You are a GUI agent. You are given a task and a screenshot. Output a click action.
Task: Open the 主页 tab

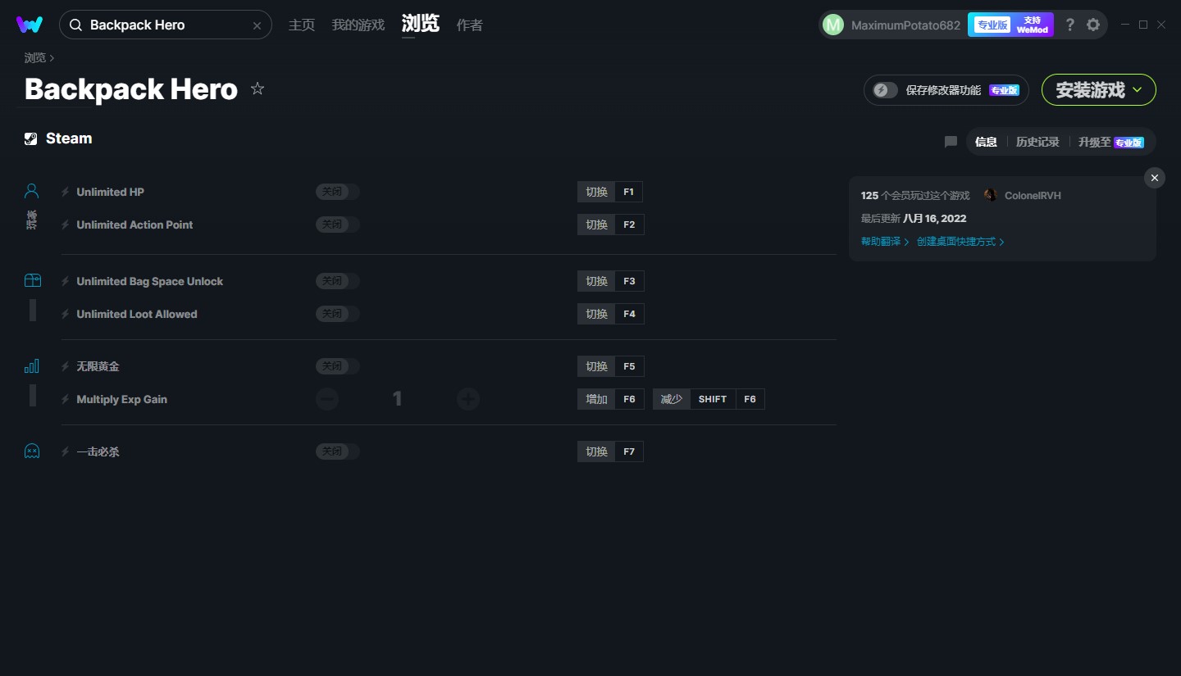point(302,25)
